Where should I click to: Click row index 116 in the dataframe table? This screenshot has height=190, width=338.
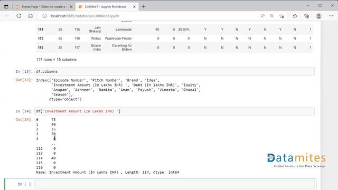pyautogui.click(x=41, y=47)
